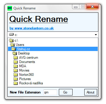Open the drive selection dropdown arrow

point(96,35)
